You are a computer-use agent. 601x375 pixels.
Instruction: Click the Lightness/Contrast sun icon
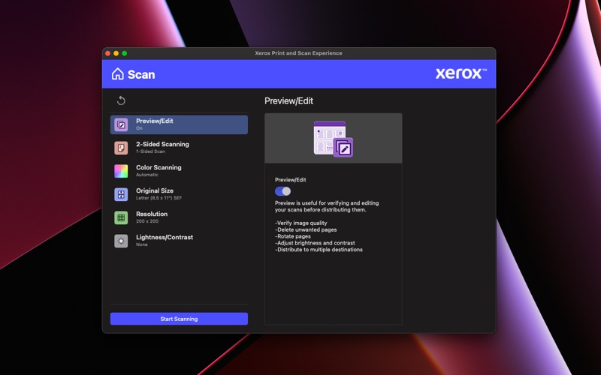(x=121, y=241)
